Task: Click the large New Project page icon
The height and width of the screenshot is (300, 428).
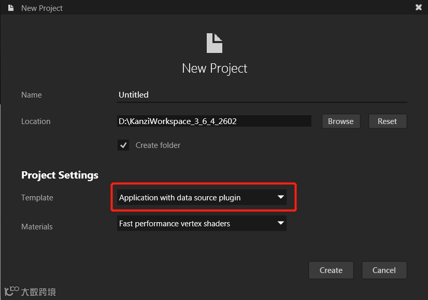Action: point(215,43)
